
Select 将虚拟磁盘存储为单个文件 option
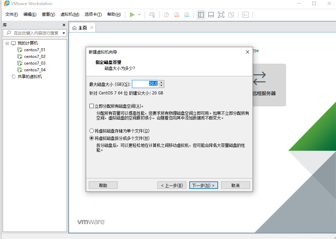pos(91,131)
